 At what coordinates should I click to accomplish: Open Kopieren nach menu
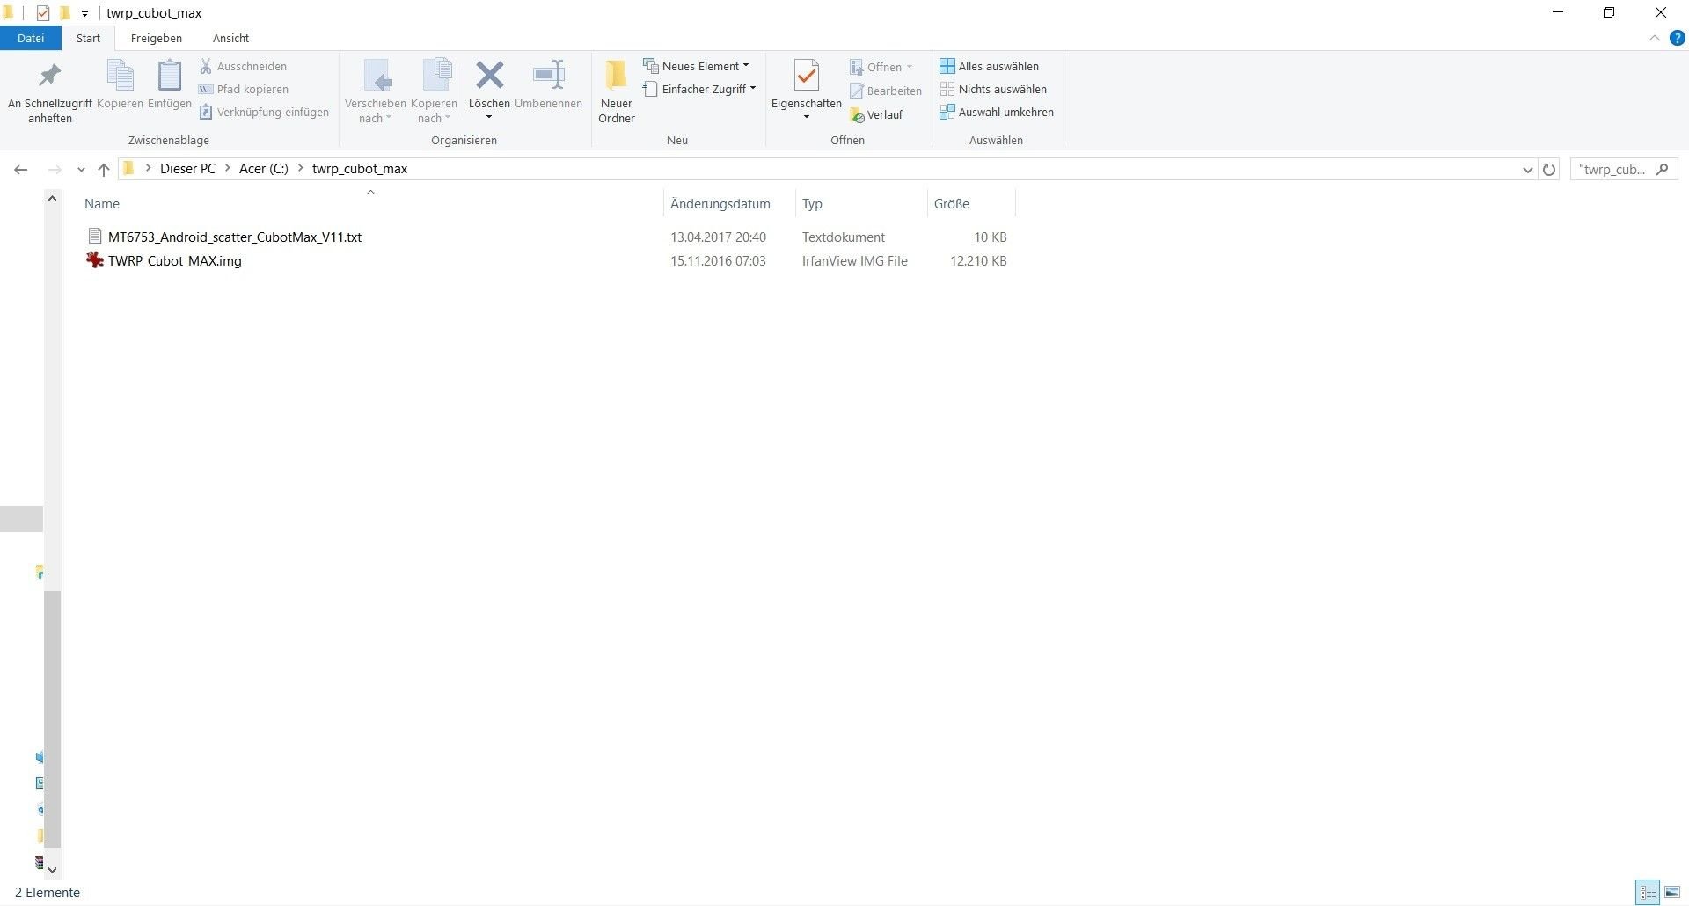pos(434,92)
